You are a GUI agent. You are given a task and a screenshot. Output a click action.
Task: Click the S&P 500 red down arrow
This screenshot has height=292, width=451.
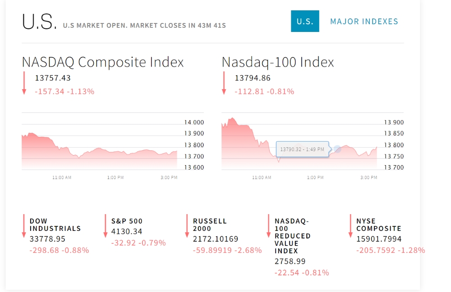click(105, 226)
